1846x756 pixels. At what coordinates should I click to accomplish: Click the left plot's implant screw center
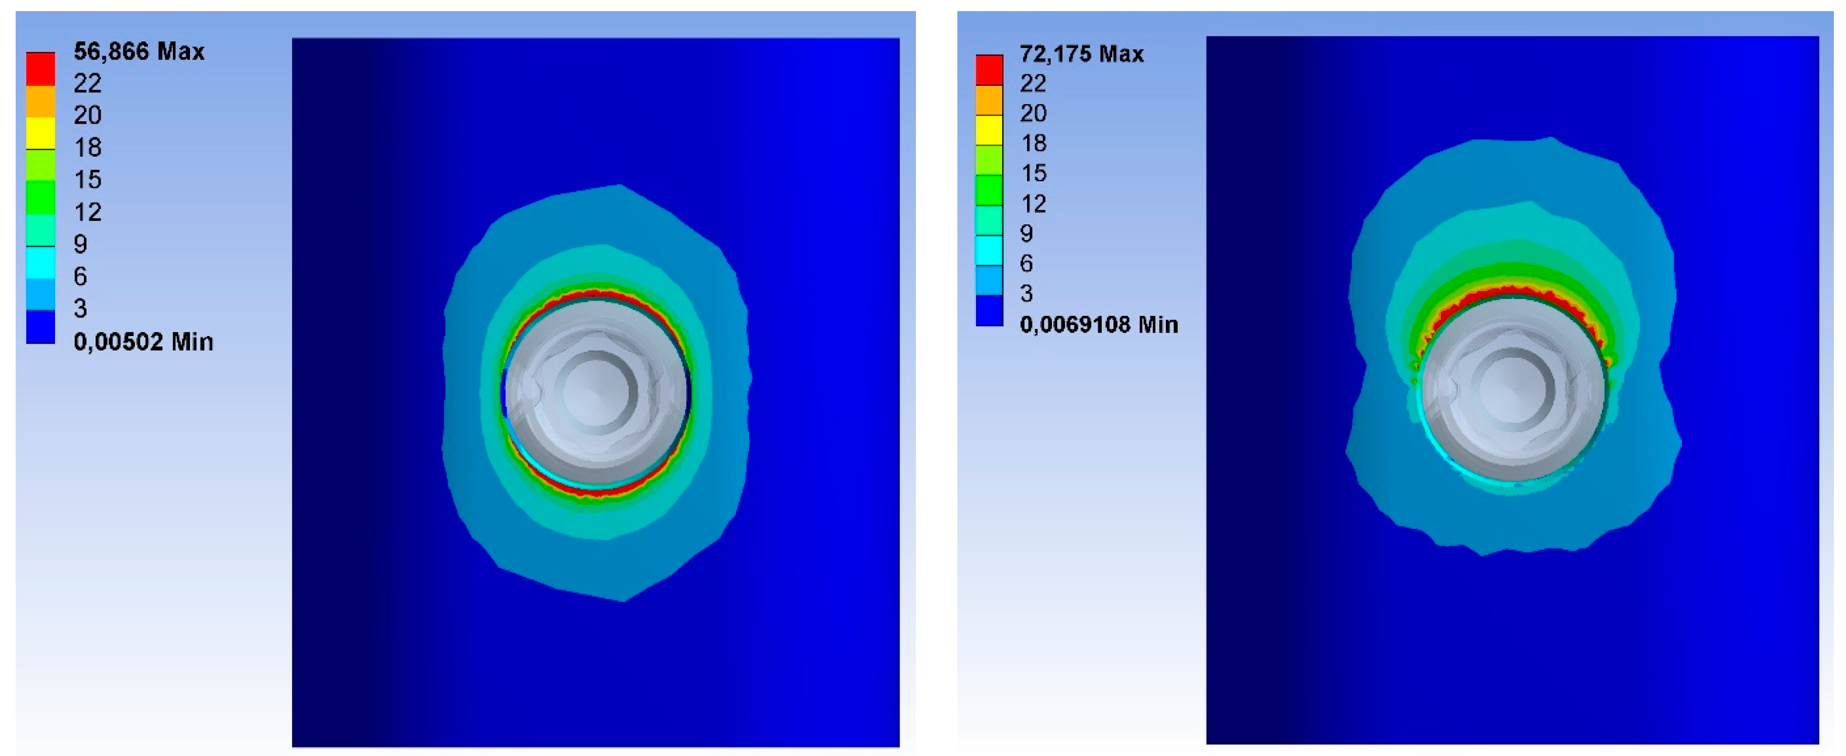(x=596, y=392)
